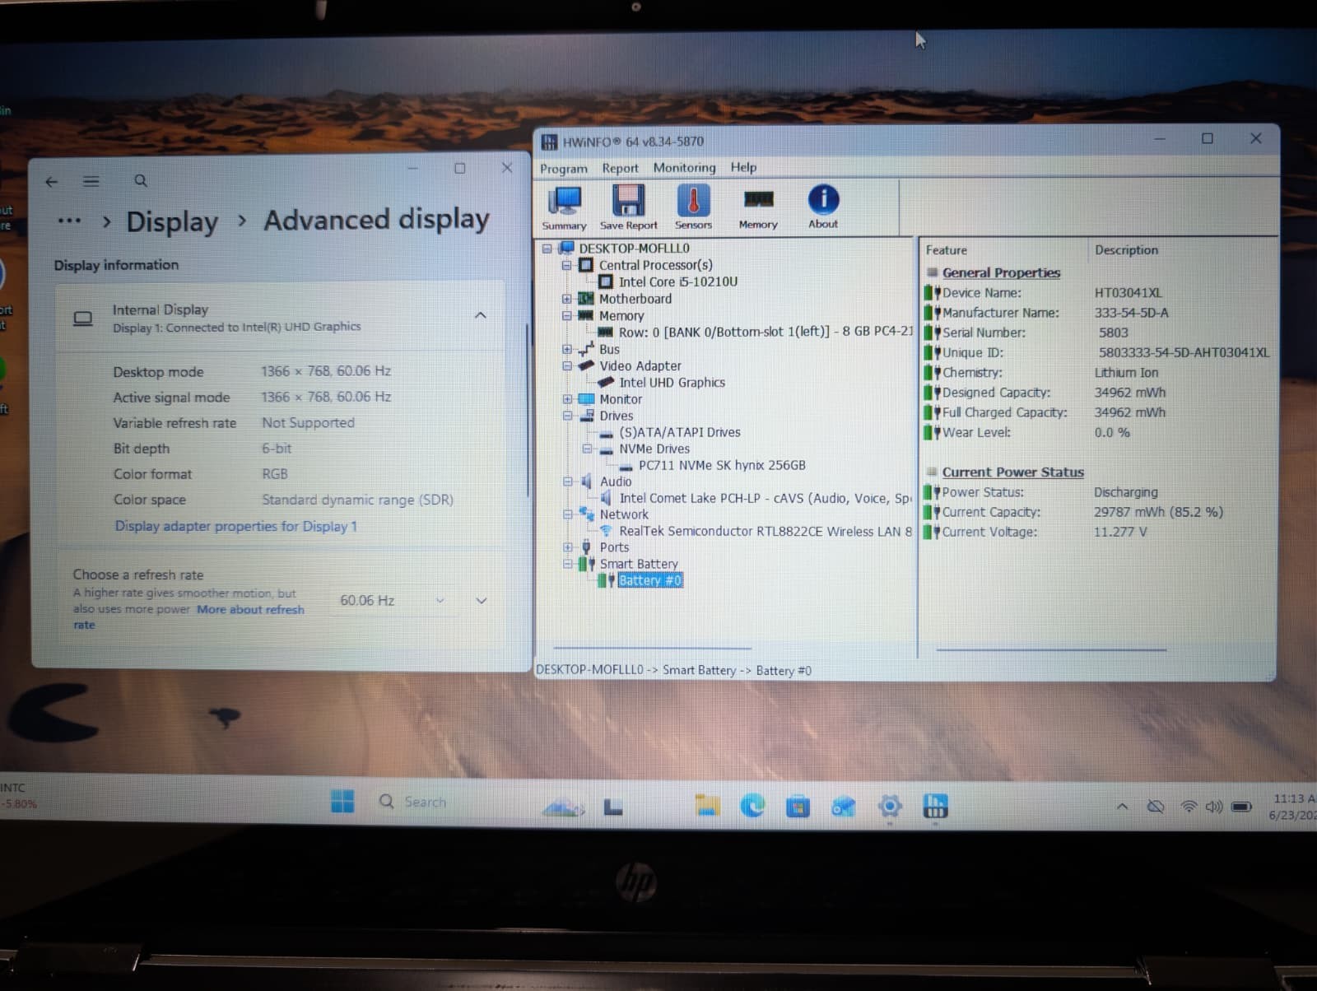Click the Device Name value HT03041XL
Image resolution: width=1317 pixels, height=991 pixels.
(x=1128, y=293)
